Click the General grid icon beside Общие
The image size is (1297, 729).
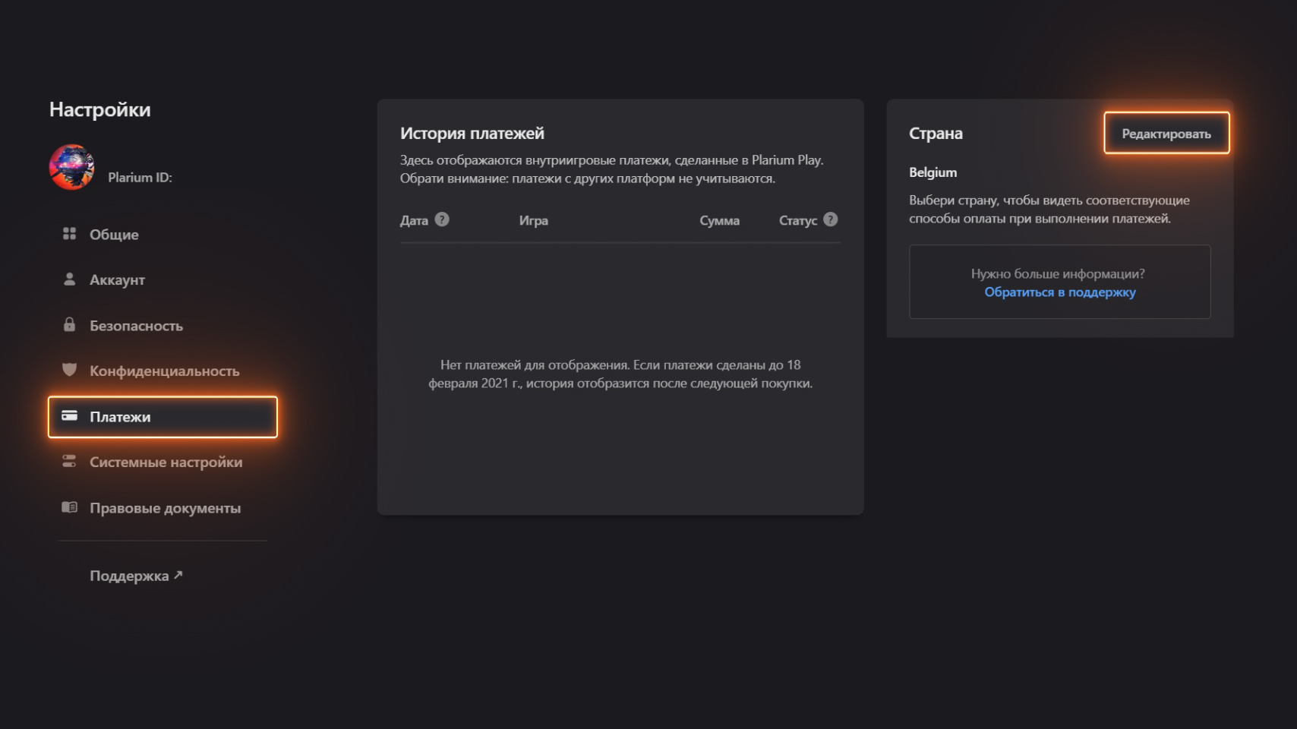click(69, 233)
